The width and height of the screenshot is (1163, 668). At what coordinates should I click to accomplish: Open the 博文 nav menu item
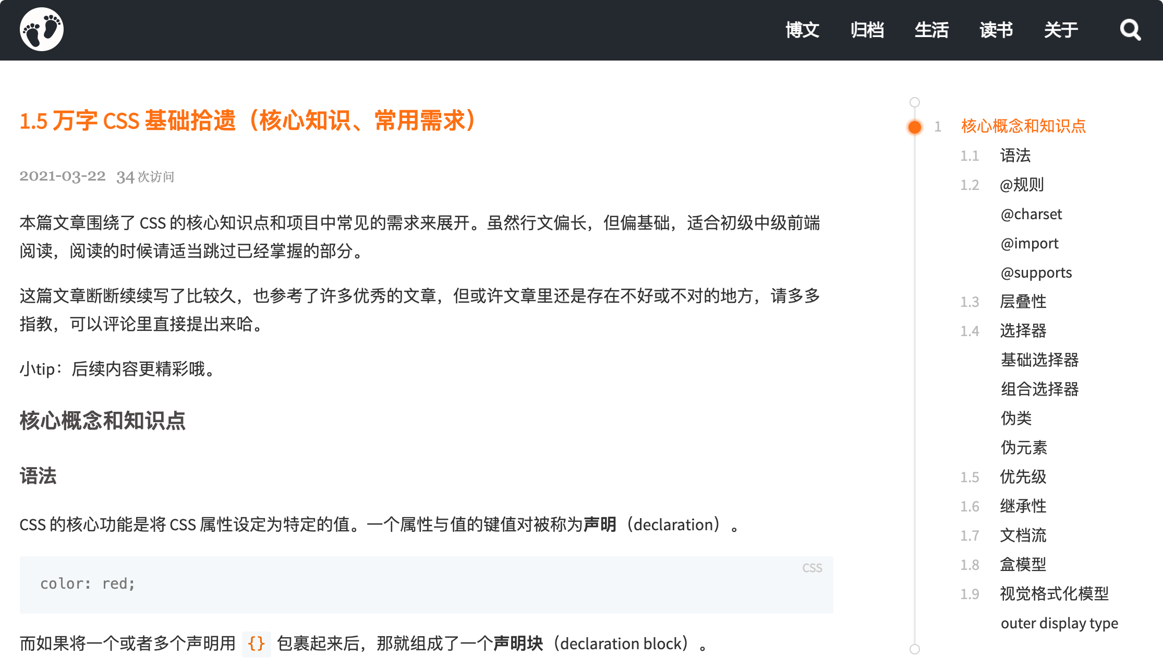tap(802, 30)
